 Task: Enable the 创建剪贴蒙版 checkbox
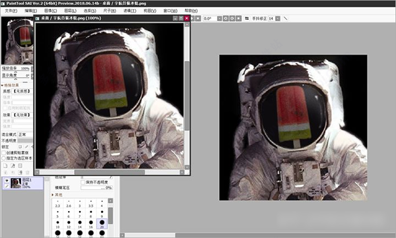[4, 153]
